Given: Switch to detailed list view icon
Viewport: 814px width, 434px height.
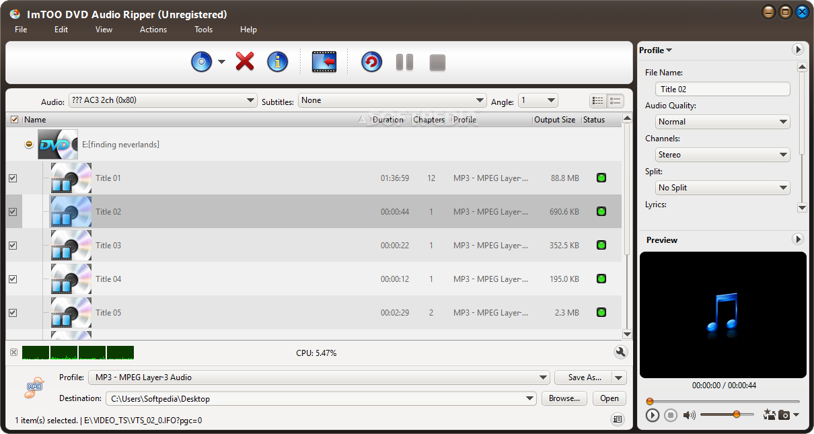Looking at the screenshot, I should 598,101.
